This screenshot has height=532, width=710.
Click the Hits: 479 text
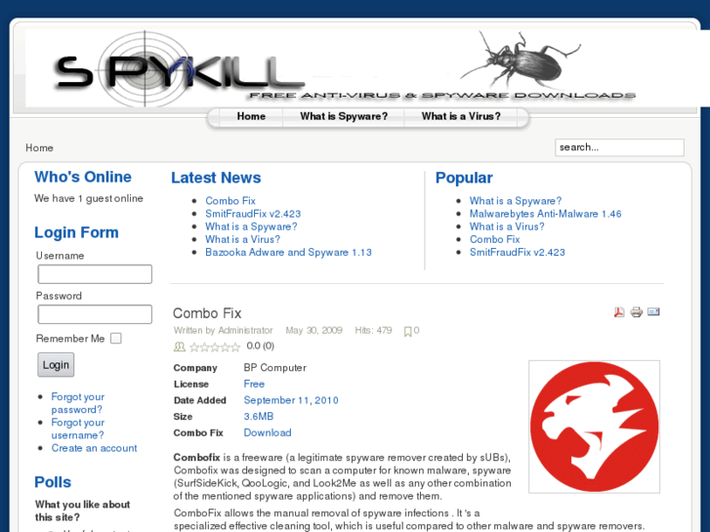coord(373,330)
